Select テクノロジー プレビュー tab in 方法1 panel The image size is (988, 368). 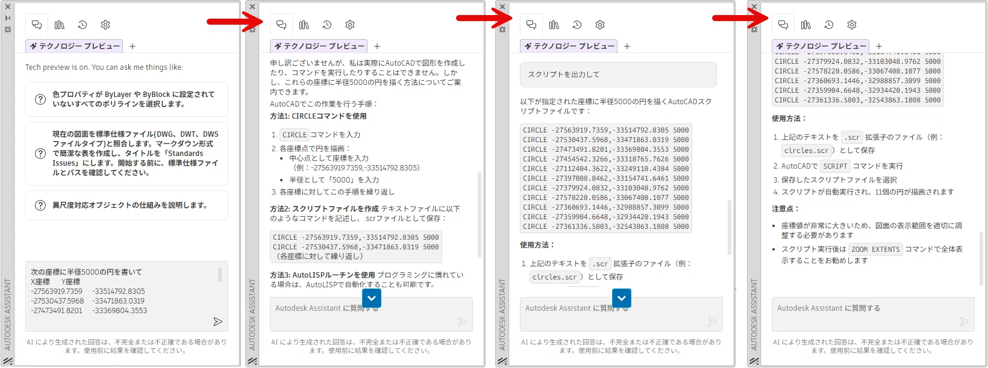(x=319, y=46)
